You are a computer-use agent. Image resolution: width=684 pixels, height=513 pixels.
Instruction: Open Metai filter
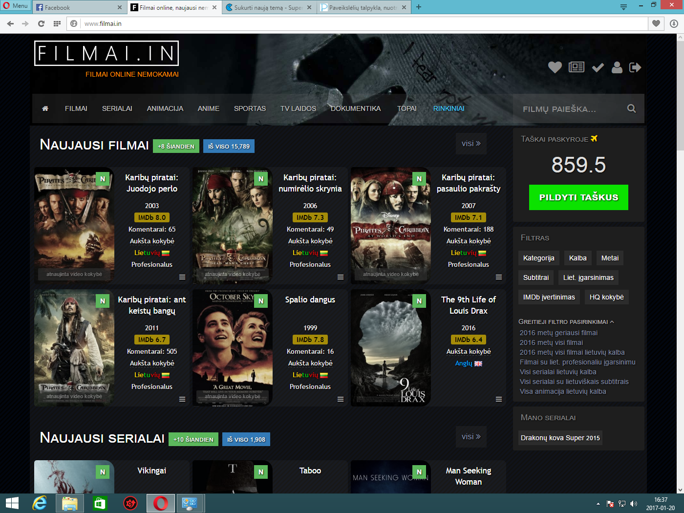tap(610, 258)
